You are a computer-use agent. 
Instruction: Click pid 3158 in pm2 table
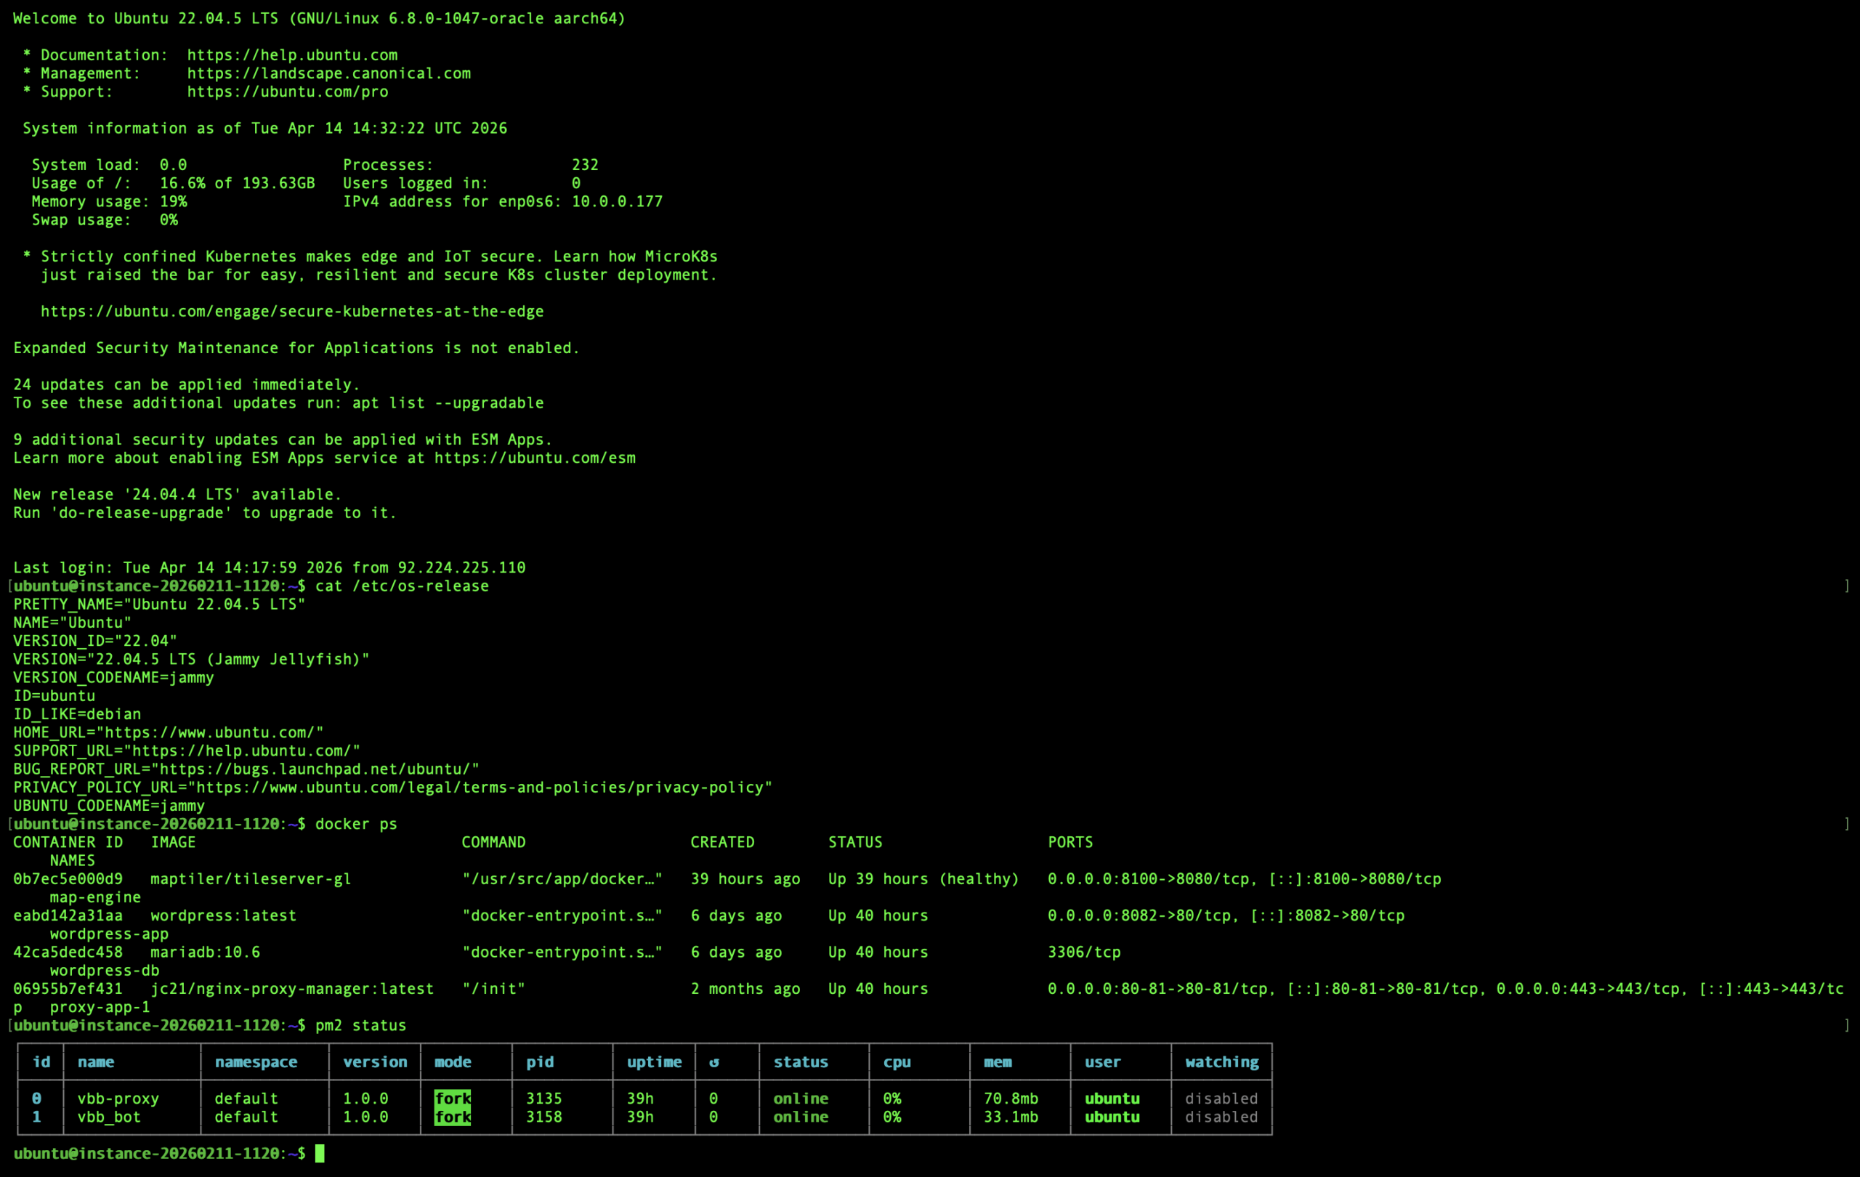click(x=543, y=1117)
